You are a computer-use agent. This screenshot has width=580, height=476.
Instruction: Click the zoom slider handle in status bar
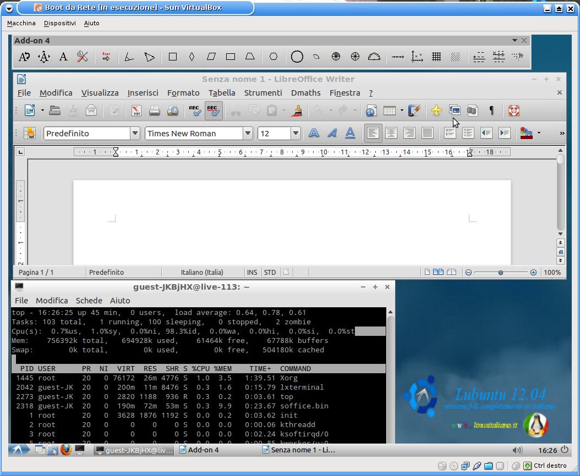click(500, 273)
